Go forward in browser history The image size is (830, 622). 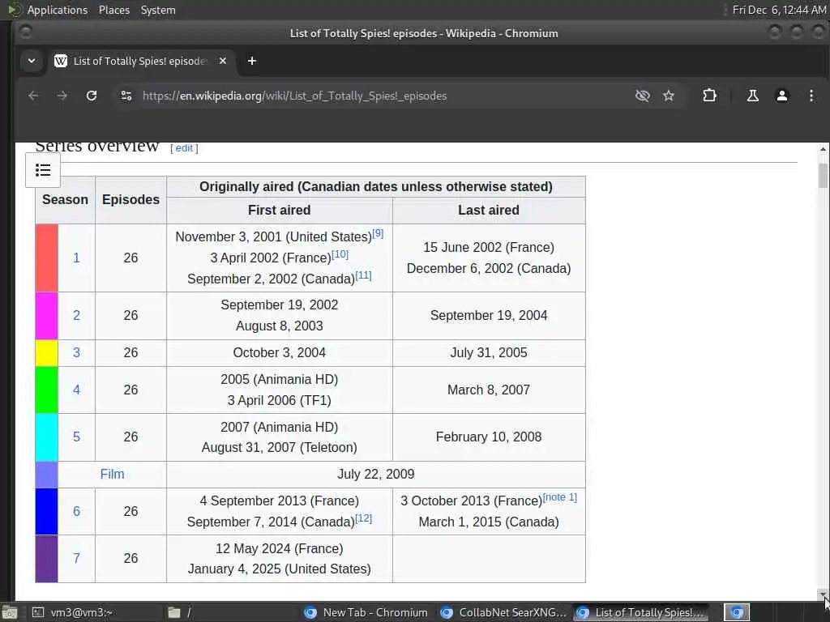click(x=62, y=96)
